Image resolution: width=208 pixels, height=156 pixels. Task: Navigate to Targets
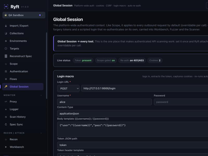(x=23, y=49)
